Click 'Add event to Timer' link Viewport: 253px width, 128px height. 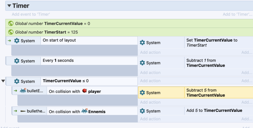(31, 14)
